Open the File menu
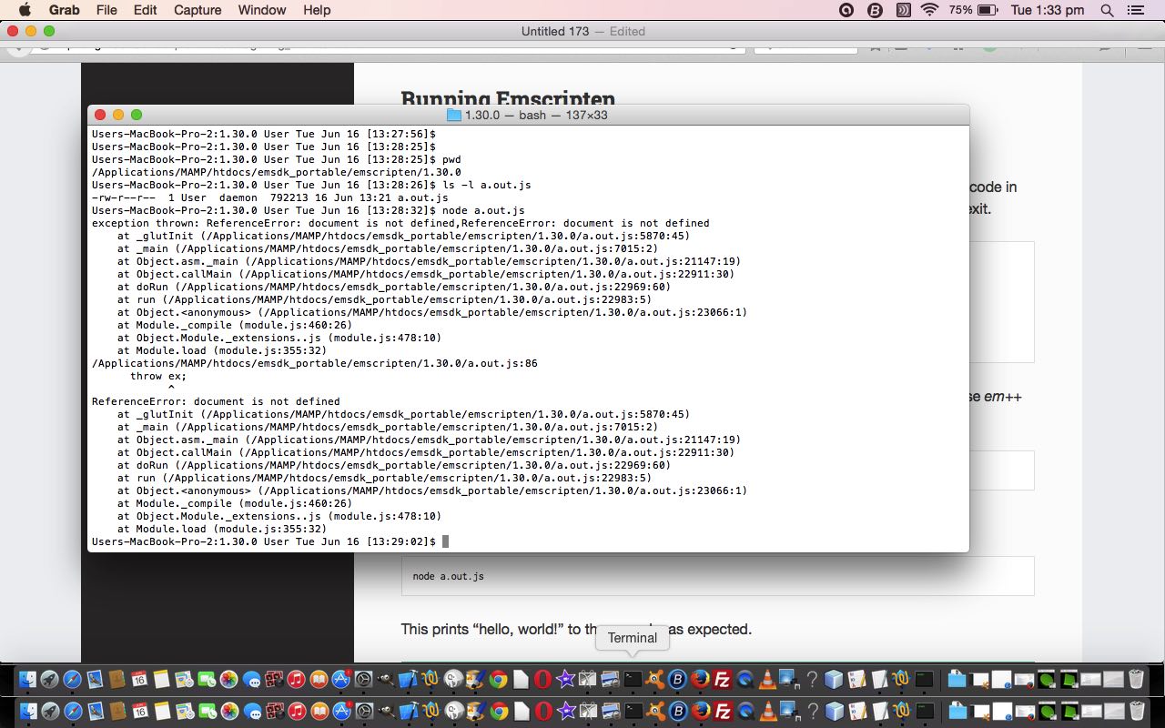This screenshot has width=1165, height=728. click(106, 10)
